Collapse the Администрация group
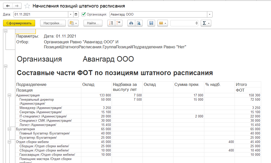Viewport: 271px width, 163px height. (x=10, y=95)
